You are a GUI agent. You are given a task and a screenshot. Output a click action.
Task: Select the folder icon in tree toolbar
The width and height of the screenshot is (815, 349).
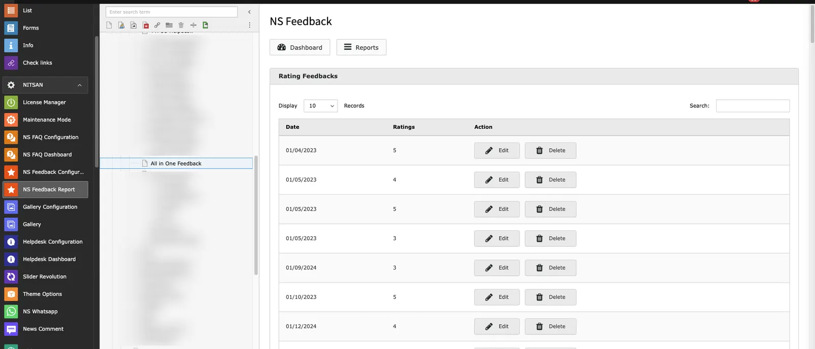(x=169, y=25)
